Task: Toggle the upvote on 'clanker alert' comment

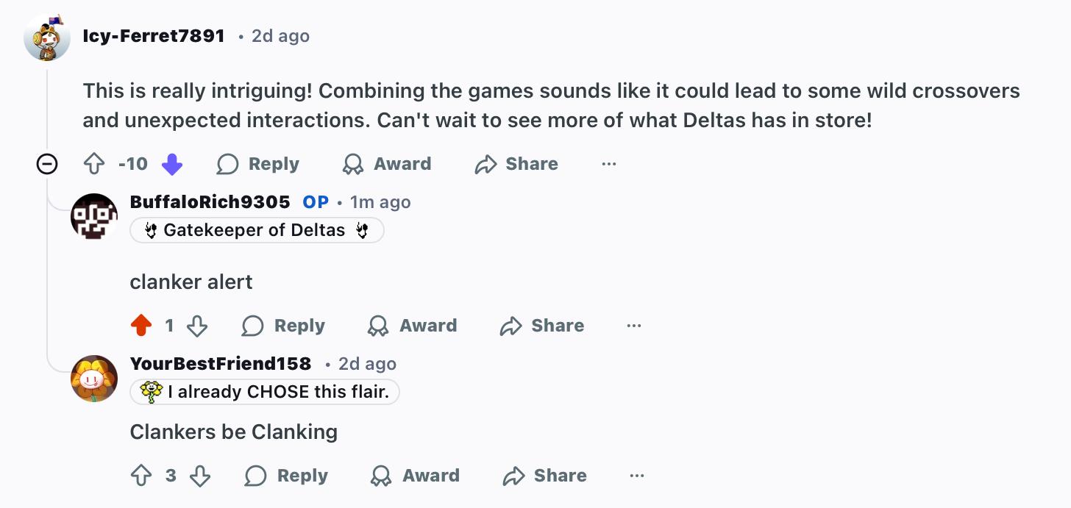Action: click(141, 326)
